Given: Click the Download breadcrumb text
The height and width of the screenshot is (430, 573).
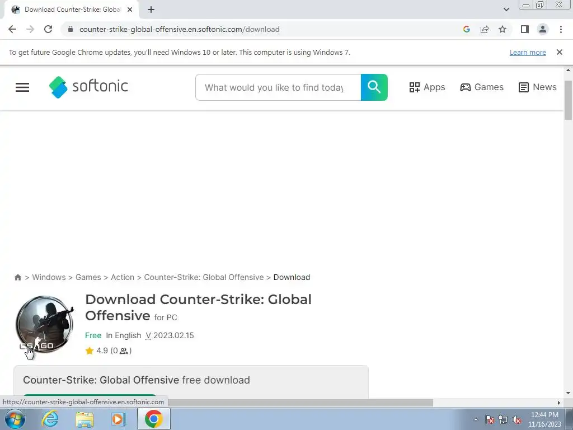Looking at the screenshot, I should click(x=292, y=277).
